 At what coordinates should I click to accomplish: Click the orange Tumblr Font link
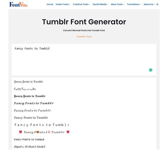[x=84, y=37]
